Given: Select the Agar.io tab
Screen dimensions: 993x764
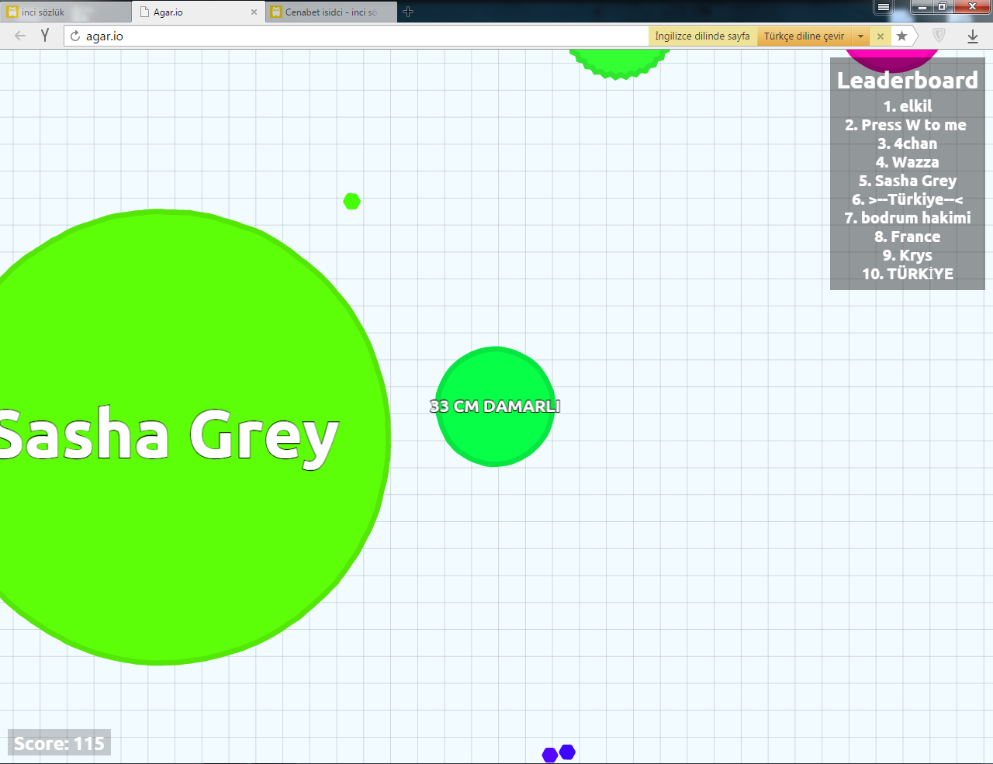Looking at the screenshot, I should 199,12.
